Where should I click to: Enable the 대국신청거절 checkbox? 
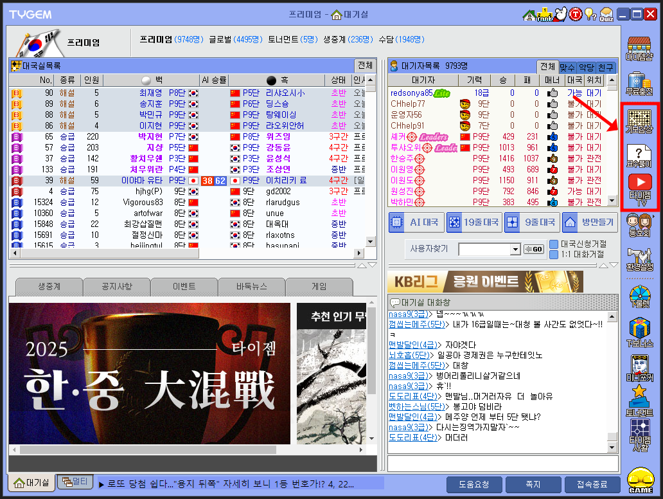554,244
